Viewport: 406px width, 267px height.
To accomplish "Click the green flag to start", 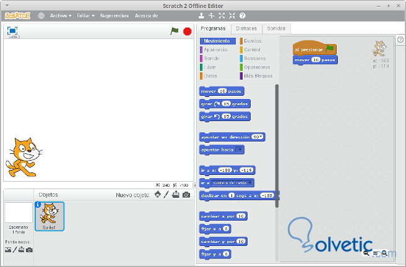I will click(175, 31).
